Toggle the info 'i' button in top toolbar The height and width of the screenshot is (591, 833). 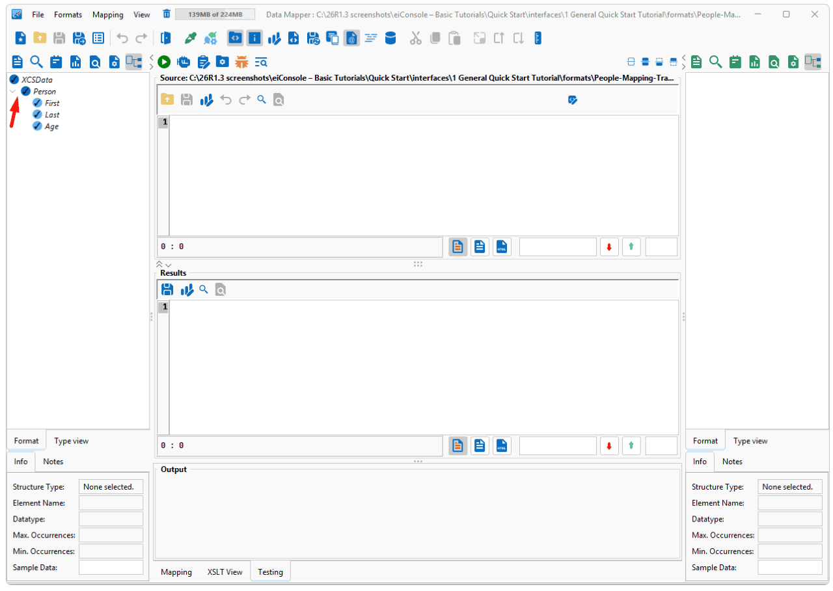254,38
